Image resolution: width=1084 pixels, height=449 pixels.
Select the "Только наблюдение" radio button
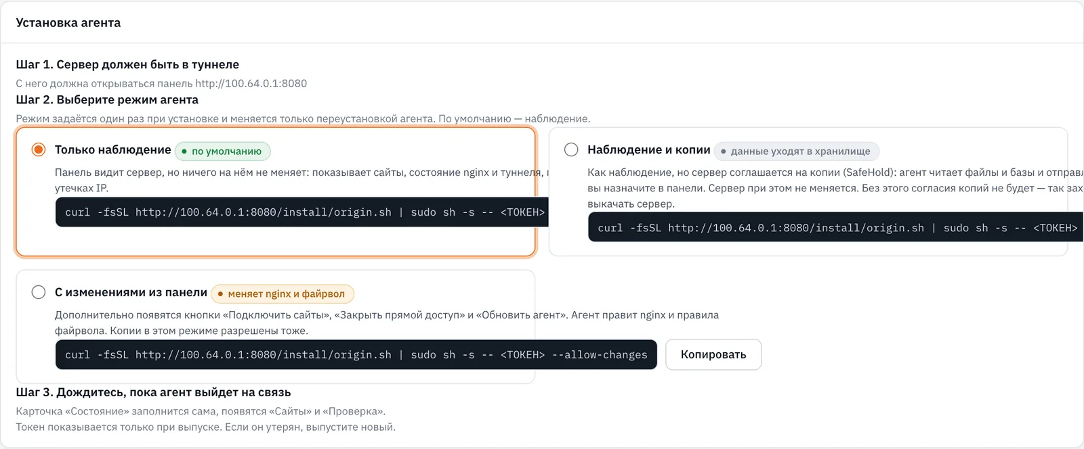coord(39,149)
